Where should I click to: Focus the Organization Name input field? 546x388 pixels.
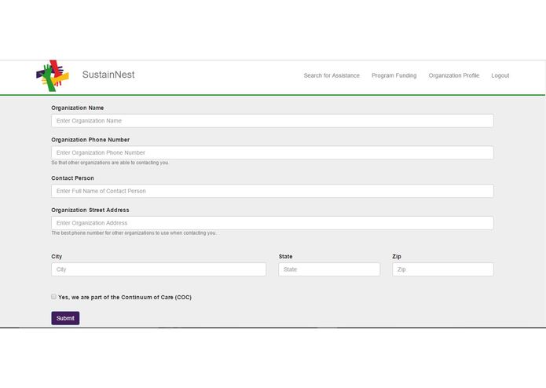click(x=273, y=121)
